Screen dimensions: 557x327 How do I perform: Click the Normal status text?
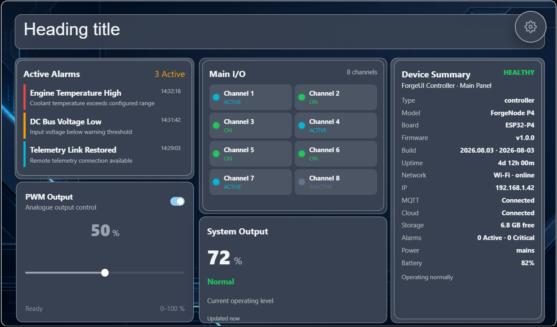coord(221,282)
